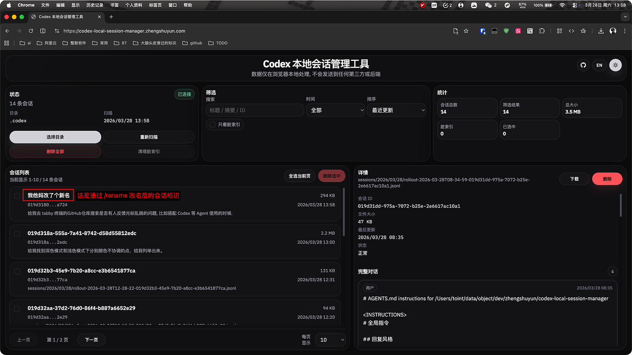Open the Bitwarden extension icon

(x=483, y=31)
